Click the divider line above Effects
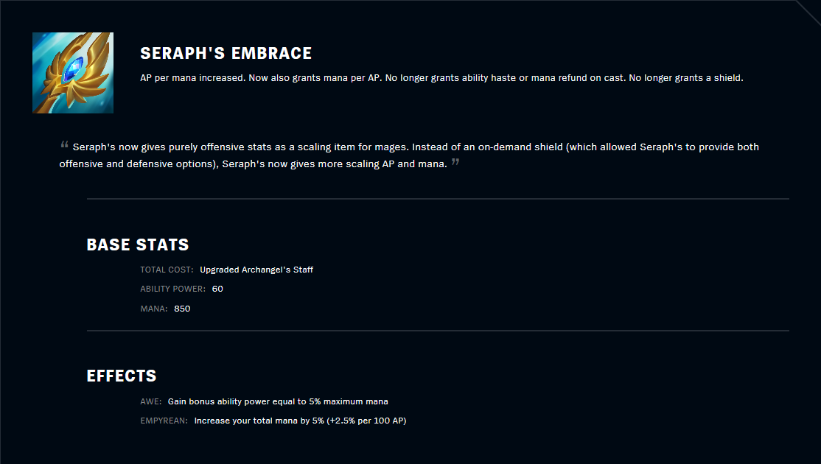 (x=438, y=331)
